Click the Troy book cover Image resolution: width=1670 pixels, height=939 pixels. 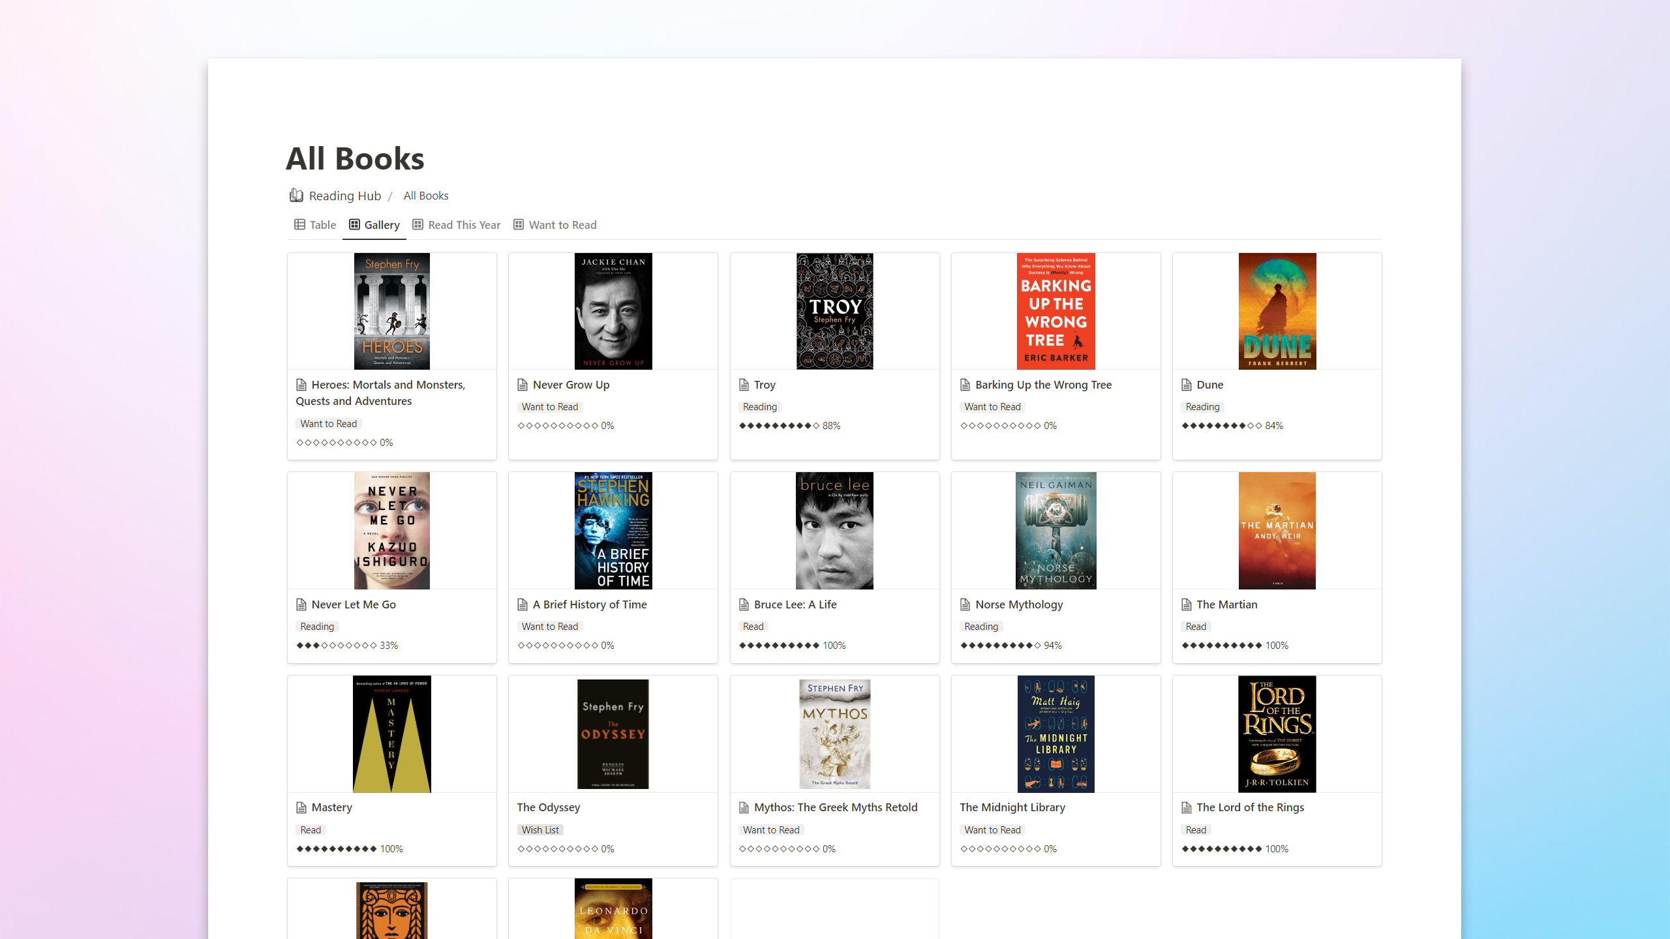[x=835, y=311]
